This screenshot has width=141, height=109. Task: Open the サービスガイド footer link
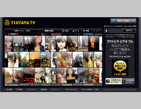click(31, 89)
